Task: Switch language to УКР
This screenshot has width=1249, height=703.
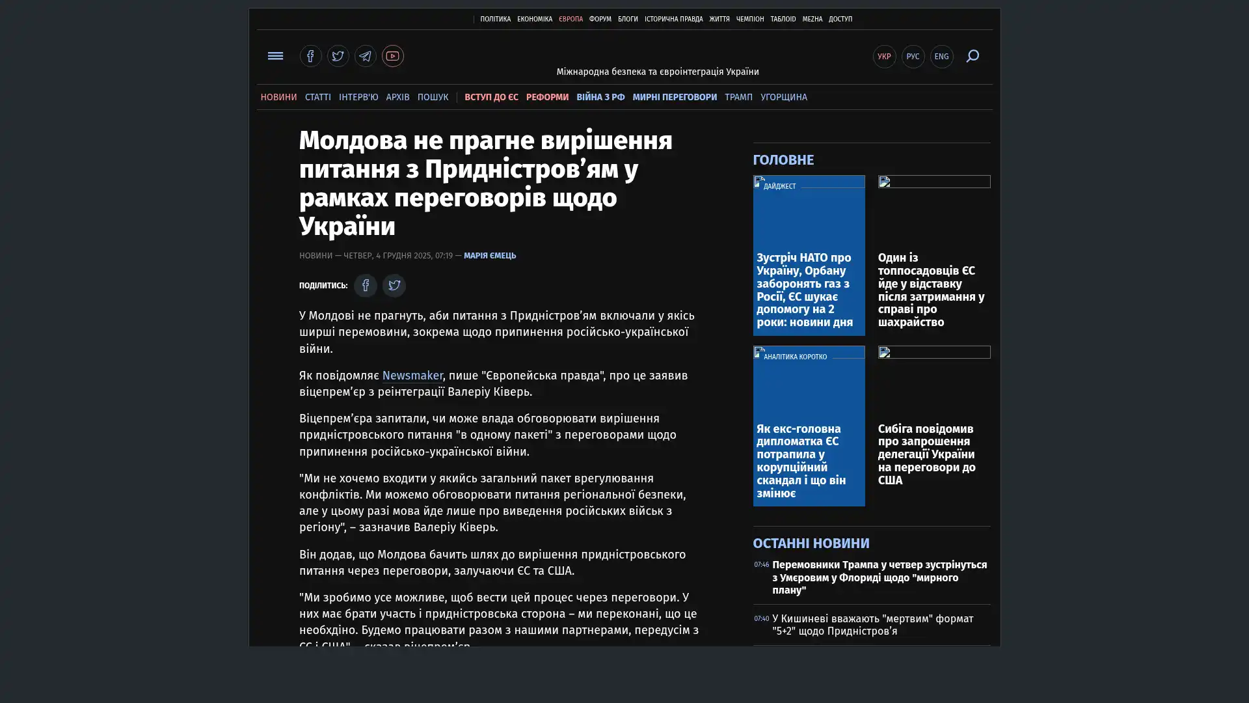Action: pyautogui.click(x=884, y=57)
